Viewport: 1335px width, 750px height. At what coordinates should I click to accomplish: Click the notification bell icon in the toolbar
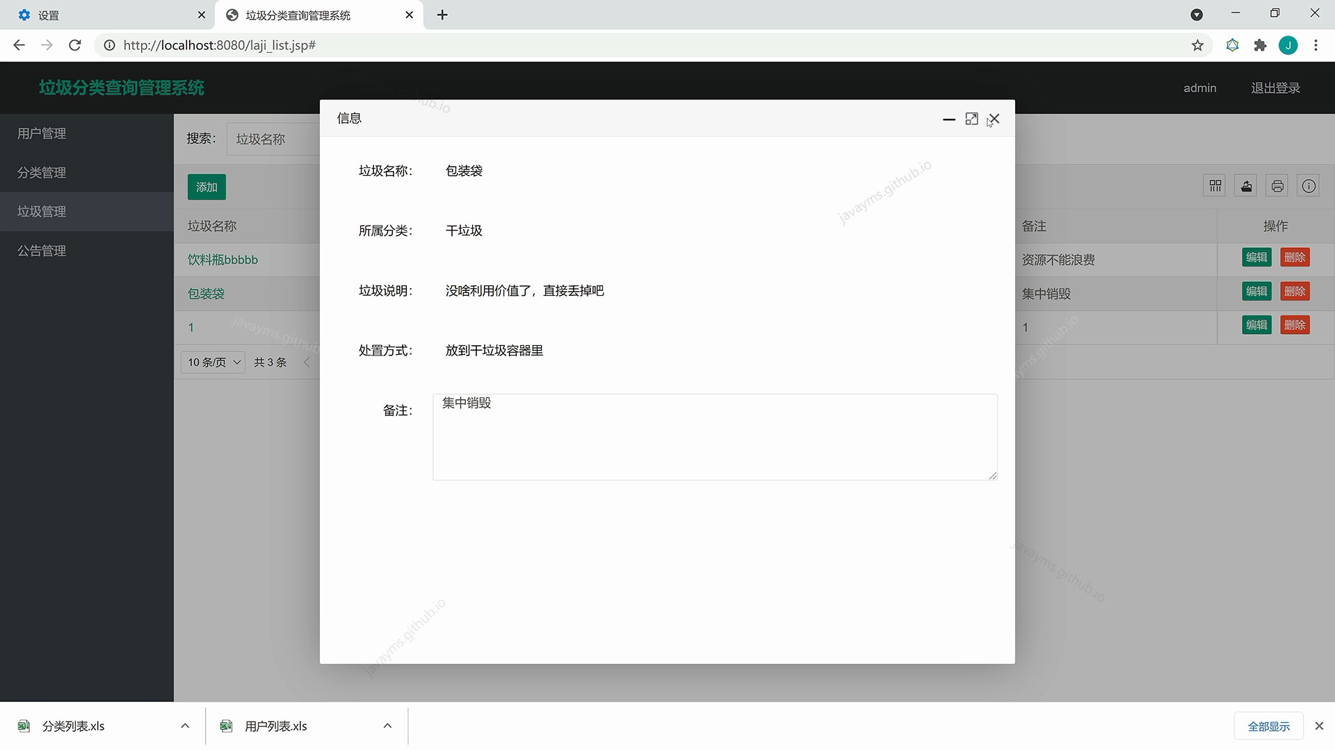point(1232,45)
